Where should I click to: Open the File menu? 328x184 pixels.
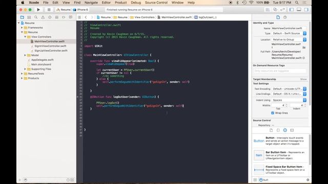[x=46, y=3]
